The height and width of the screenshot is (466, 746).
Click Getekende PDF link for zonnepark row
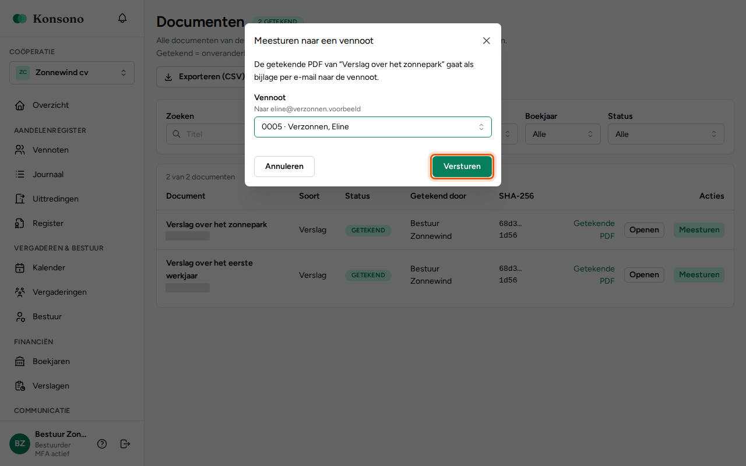[x=594, y=230]
